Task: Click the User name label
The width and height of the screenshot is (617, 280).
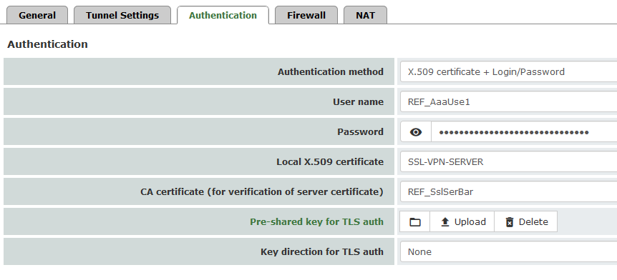Action: pos(358,101)
